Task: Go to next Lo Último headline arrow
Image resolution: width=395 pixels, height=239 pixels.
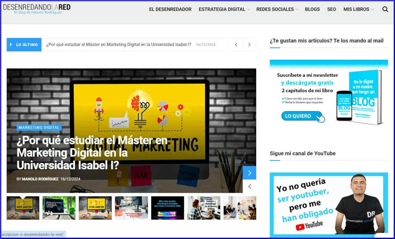Action: tap(250, 45)
